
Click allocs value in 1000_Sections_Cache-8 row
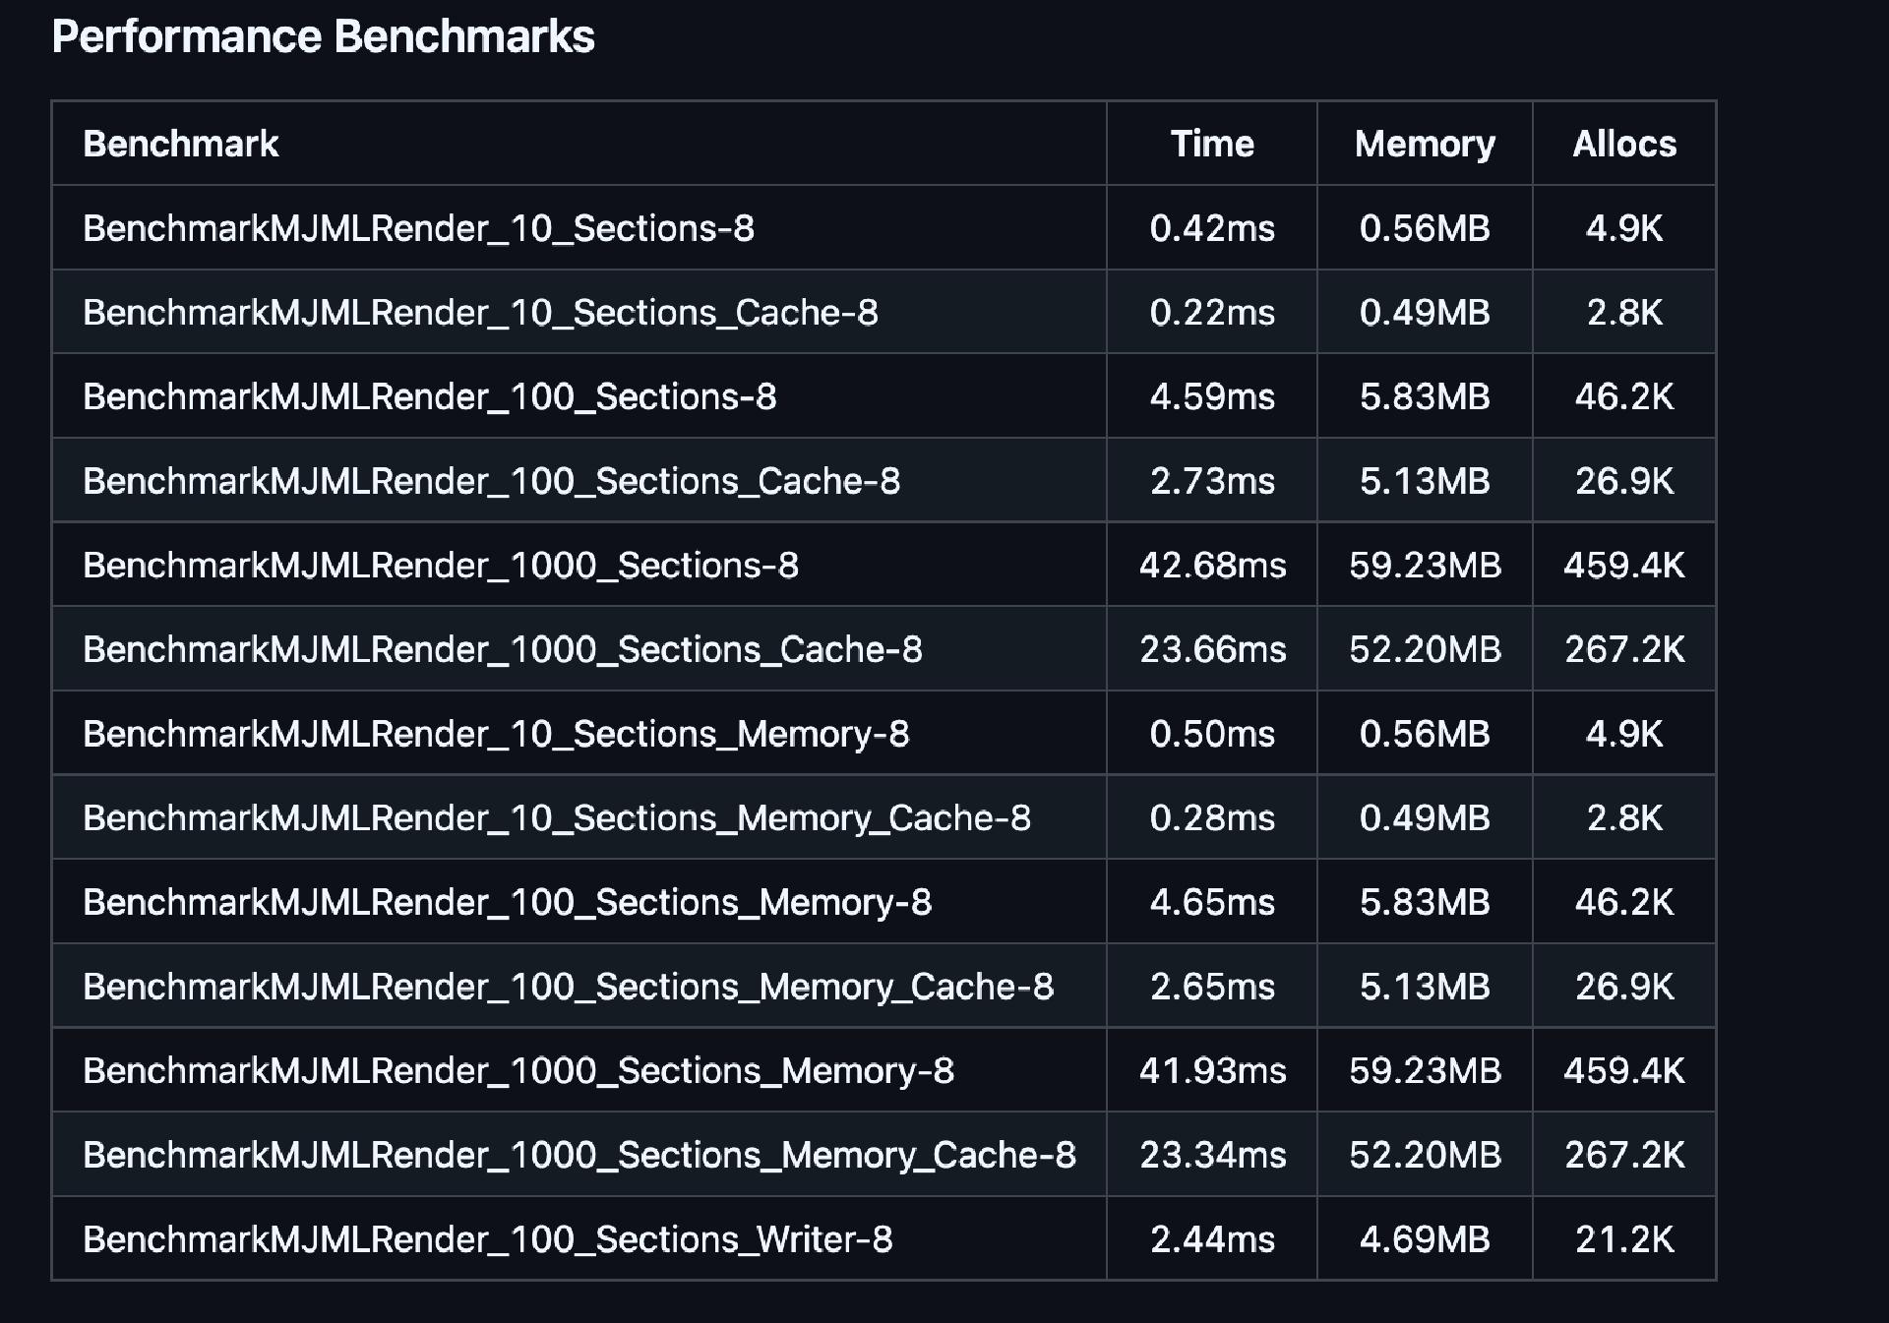click(x=1624, y=649)
